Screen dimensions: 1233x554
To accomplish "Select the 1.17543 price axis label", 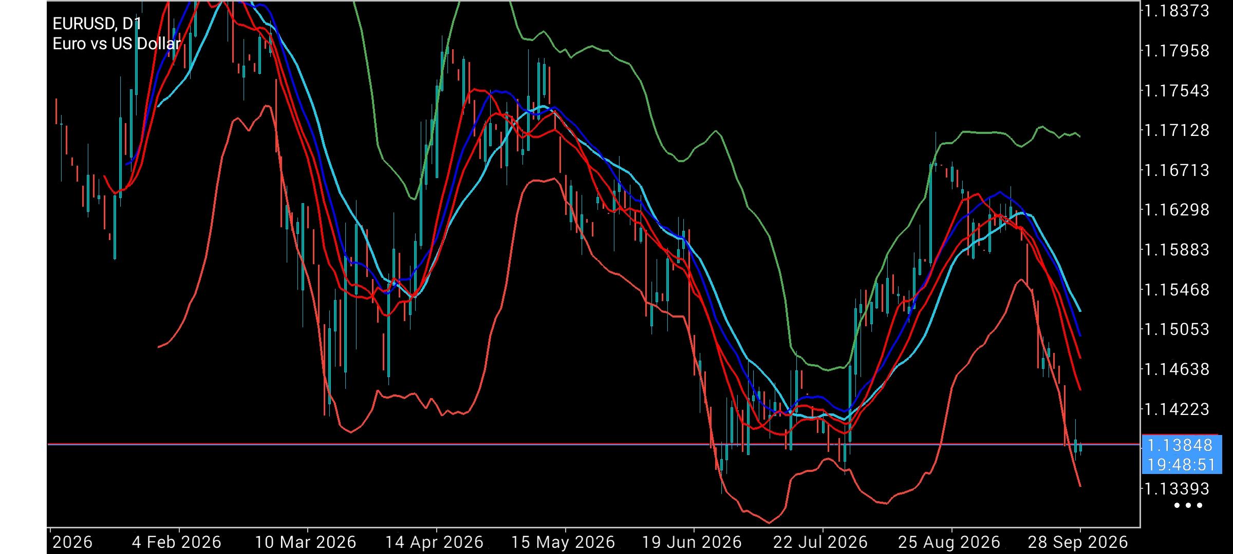I will coord(1176,91).
